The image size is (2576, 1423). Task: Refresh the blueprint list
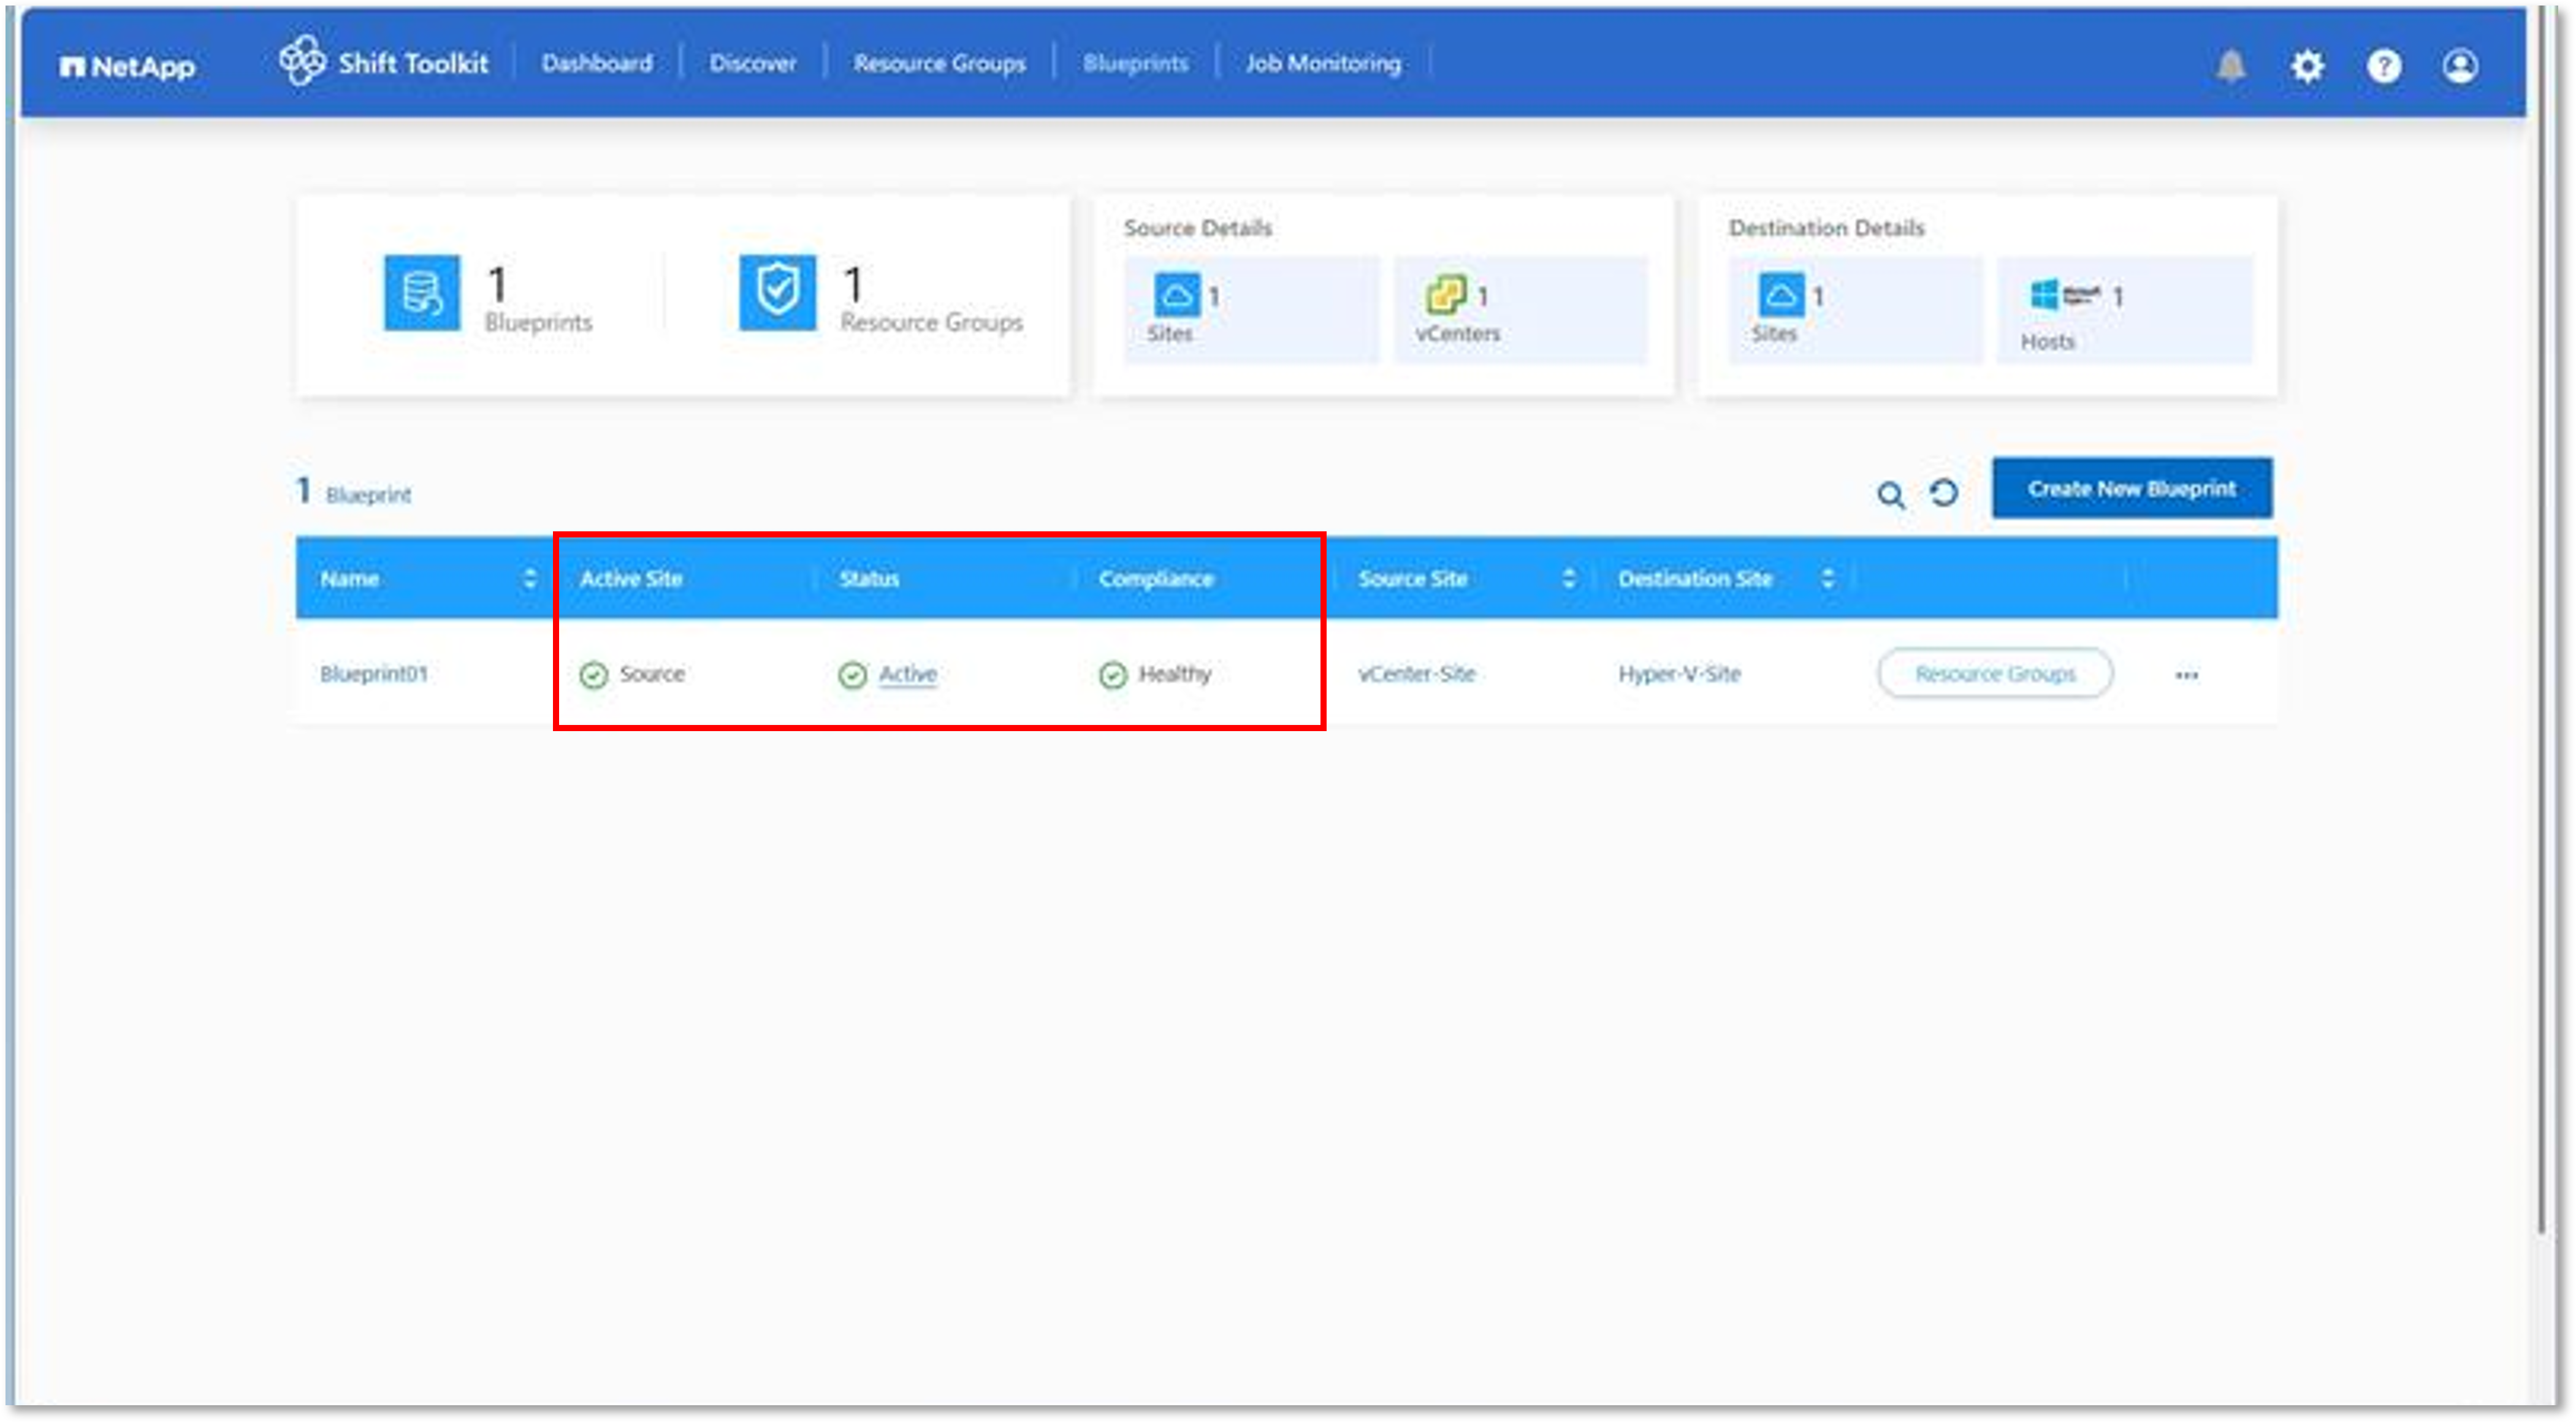click(1944, 492)
